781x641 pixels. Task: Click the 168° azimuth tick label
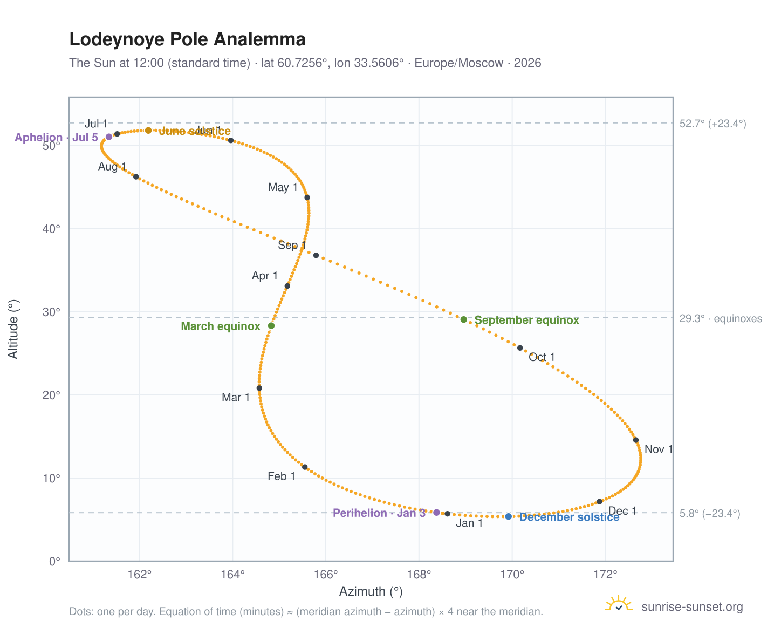coord(419,574)
